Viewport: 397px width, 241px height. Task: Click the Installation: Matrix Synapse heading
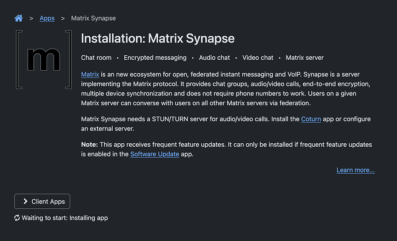158,39
